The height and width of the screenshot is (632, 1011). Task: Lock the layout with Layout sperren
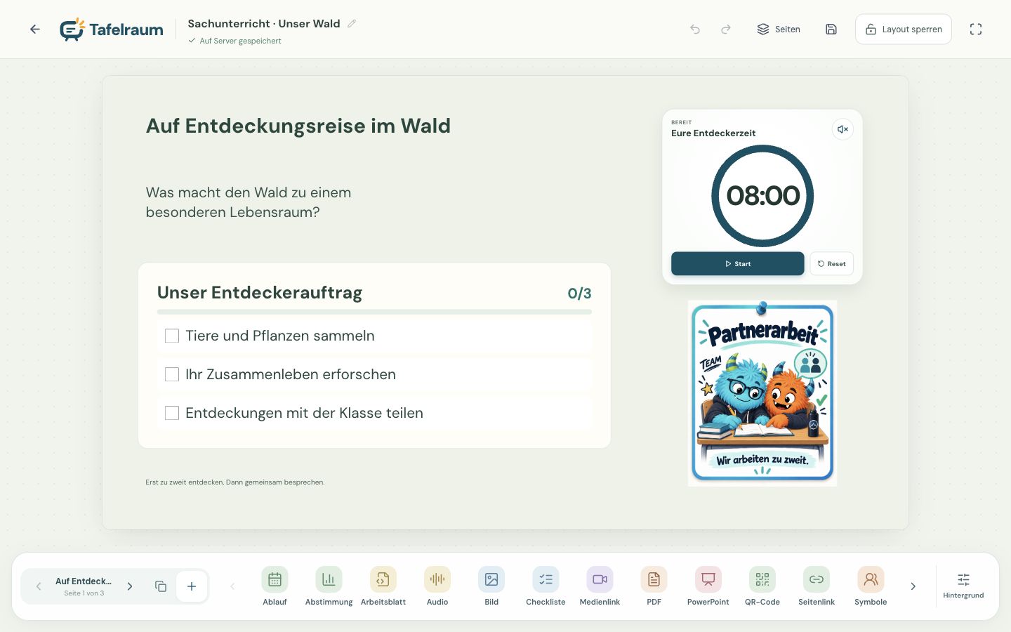coord(904,29)
